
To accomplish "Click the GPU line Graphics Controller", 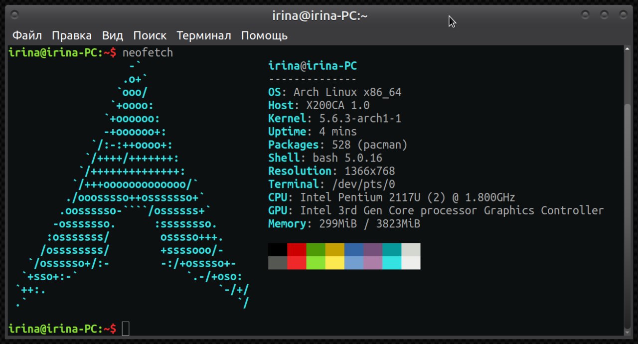I will tap(436, 210).
